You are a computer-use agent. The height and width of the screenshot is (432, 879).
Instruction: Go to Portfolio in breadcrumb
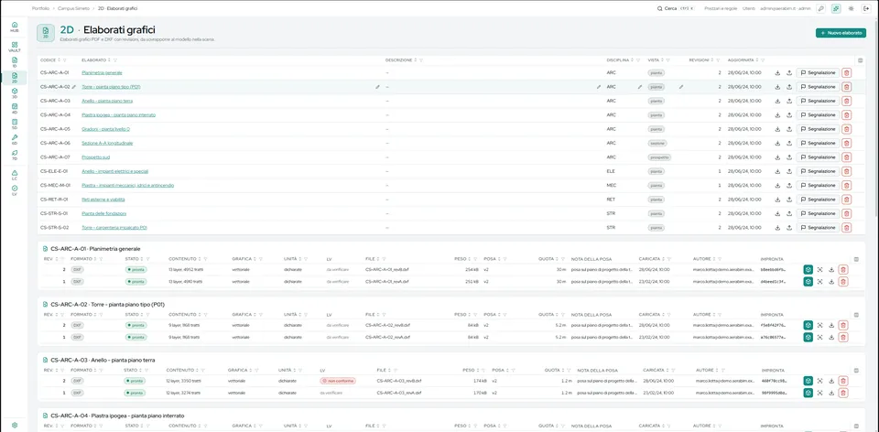coord(40,8)
